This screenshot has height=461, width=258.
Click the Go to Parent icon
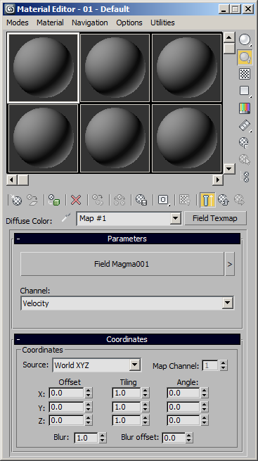[224, 200]
